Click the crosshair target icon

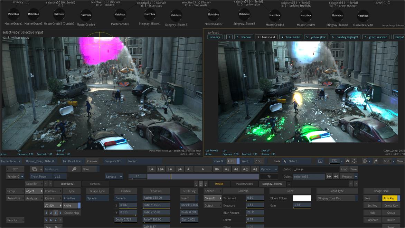(x=365, y=161)
